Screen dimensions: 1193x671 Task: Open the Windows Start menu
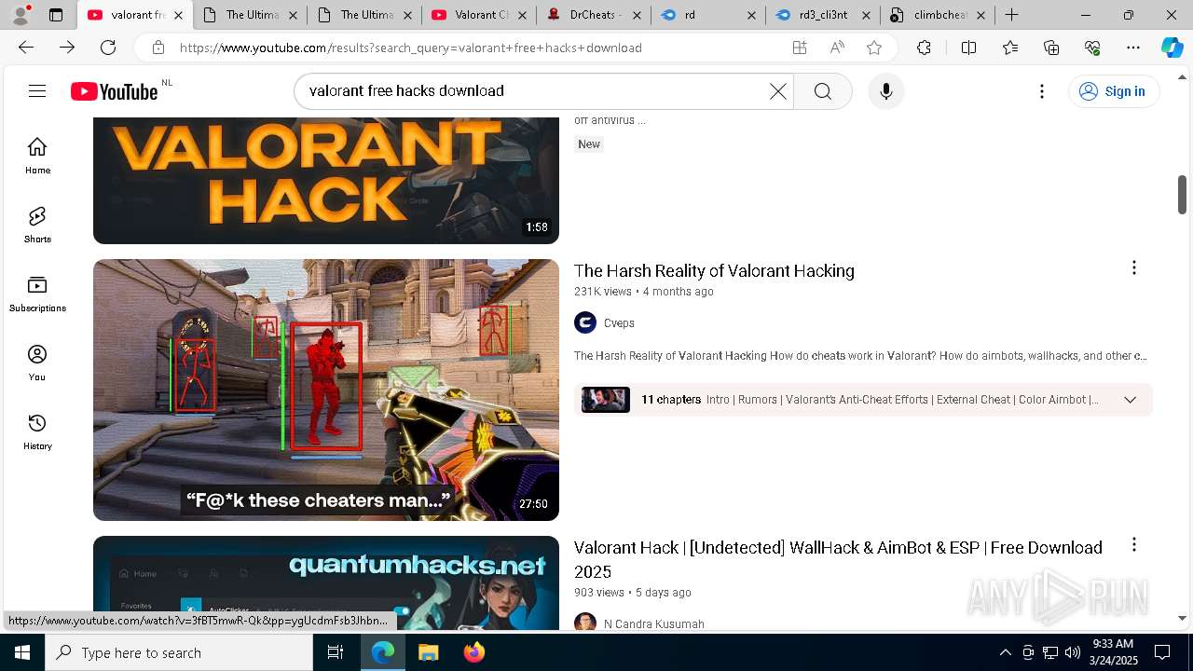point(22,652)
